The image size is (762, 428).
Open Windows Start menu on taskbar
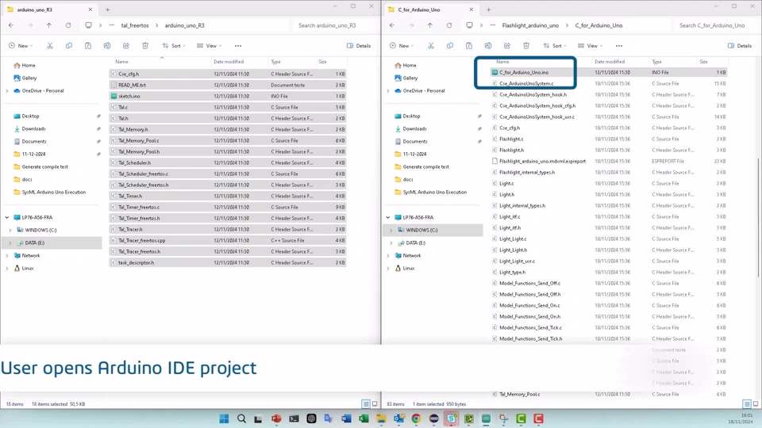(x=224, y=418)
